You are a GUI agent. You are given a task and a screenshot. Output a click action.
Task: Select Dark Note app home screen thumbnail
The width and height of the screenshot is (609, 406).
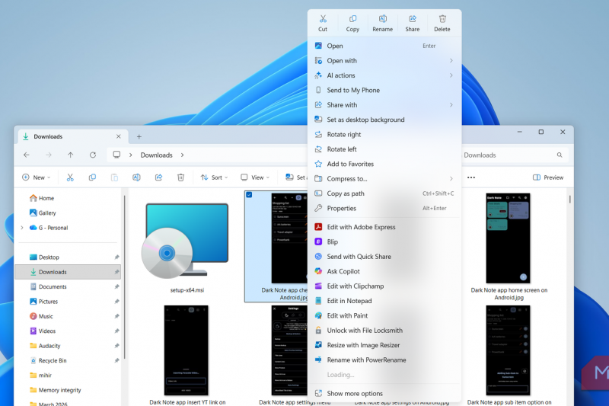click(508, 238)
